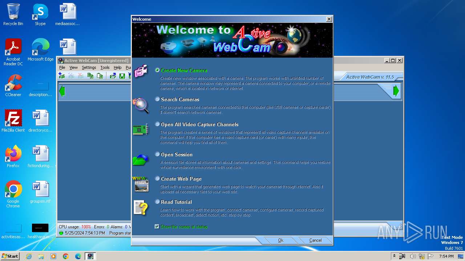Uncheck Show this screen at startup
Viewport: 465px width, 261px height.
[157, 227]
